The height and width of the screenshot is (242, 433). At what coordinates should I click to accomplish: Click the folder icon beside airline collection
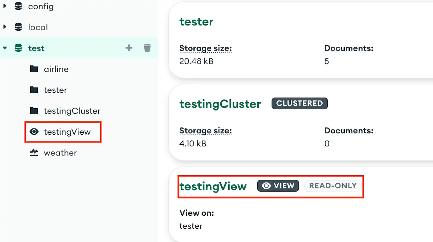pos(34,69)
